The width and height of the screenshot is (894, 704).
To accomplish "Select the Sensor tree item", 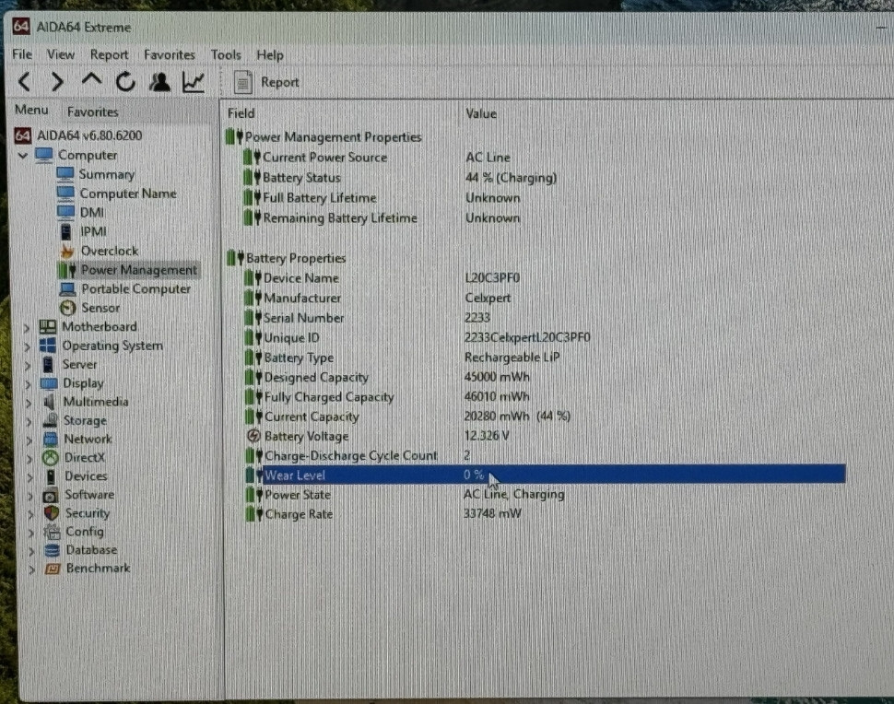I will [100, 308].
